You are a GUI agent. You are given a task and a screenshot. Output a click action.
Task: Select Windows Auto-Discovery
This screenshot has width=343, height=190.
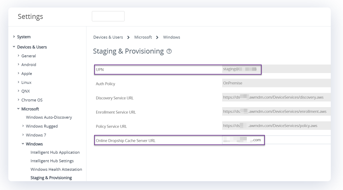(49, 117)
